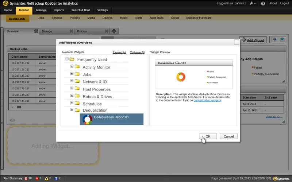The height and width of the screenshot is (182, 292).
Task: Click the Expand All link
Action: [x=119, y=52]
